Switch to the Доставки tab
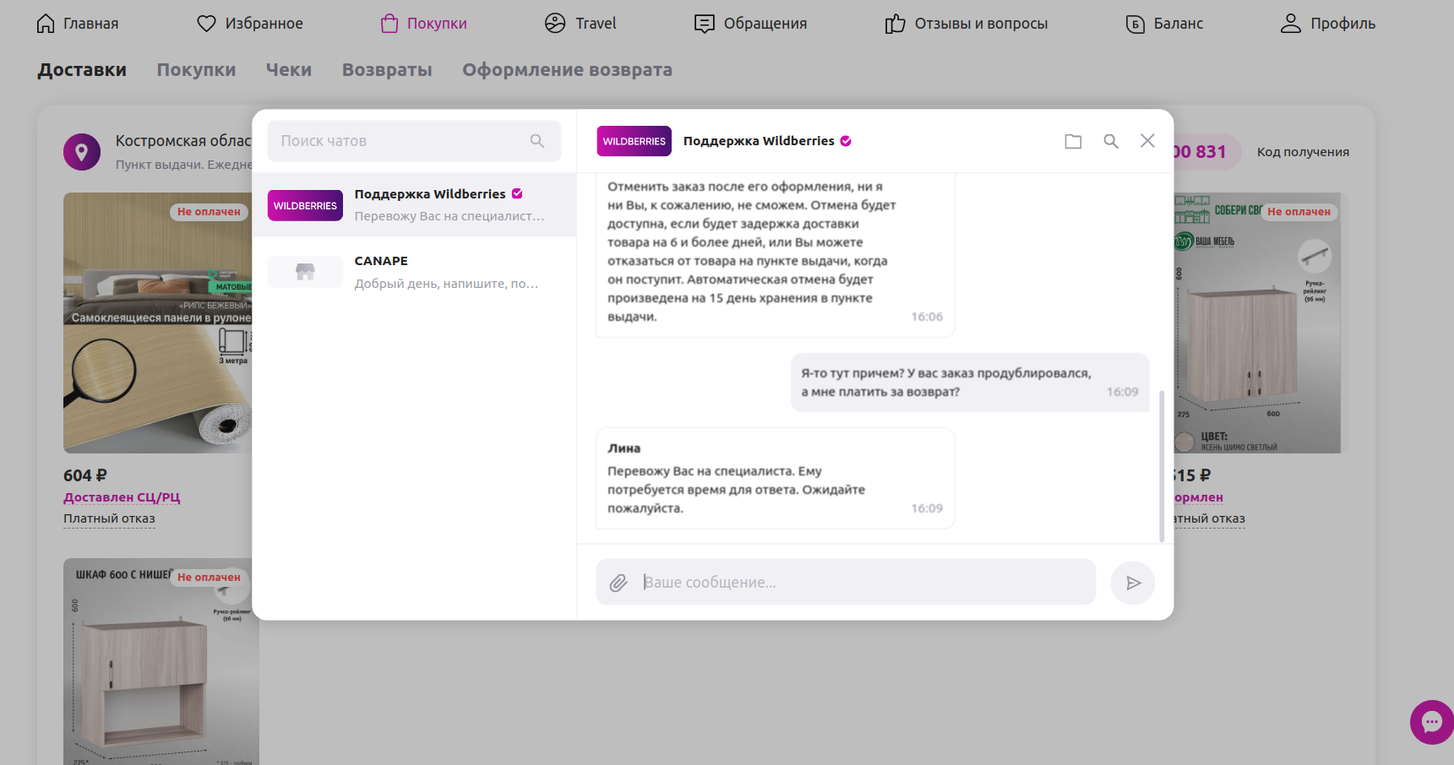 pyautogui.click(x=82, y=70)
